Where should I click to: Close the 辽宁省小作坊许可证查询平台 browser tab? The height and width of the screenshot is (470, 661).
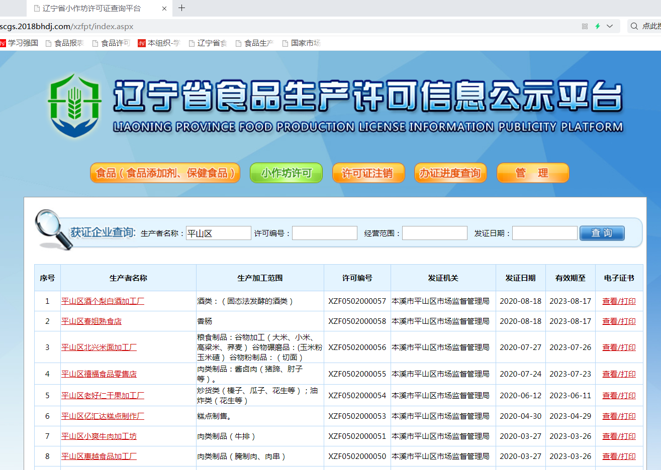164,9
